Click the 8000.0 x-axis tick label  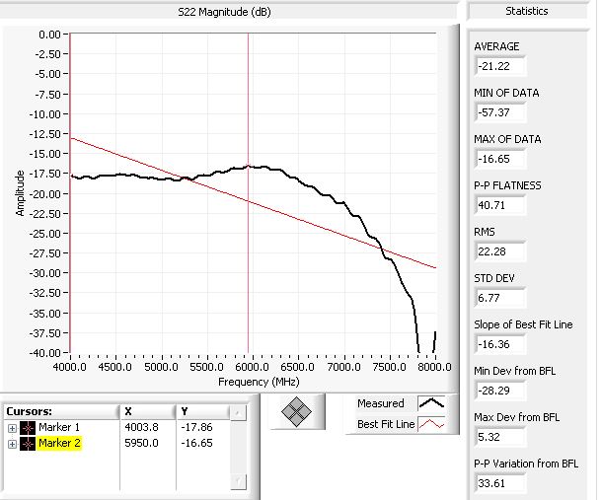(x=434, y=367)
